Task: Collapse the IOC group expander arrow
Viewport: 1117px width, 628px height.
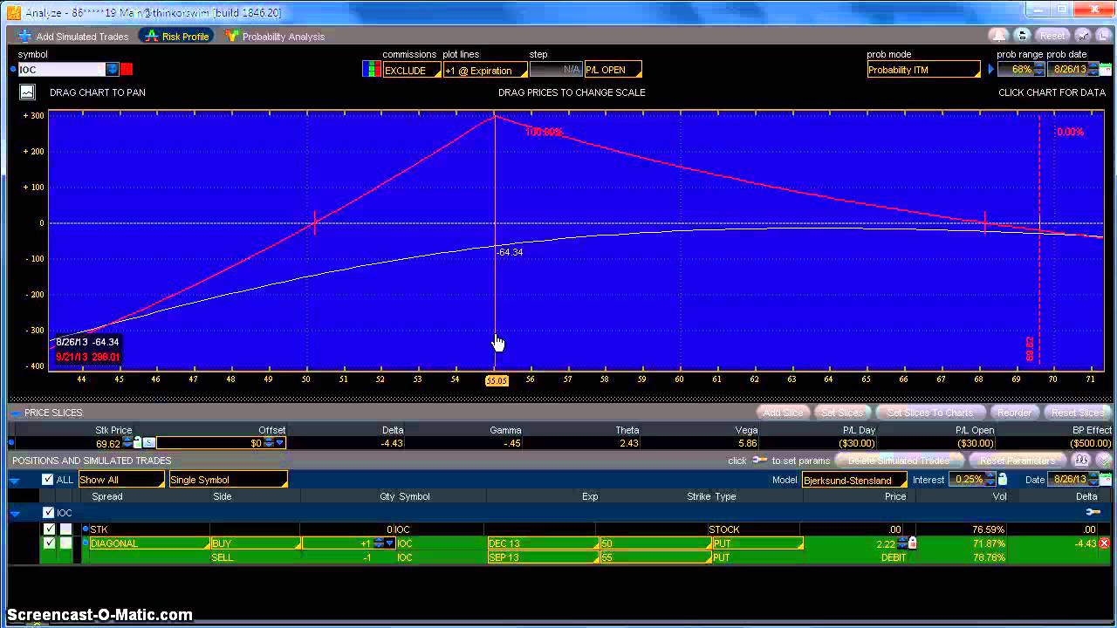Action: pyautogui.click(x=15, y=513)
